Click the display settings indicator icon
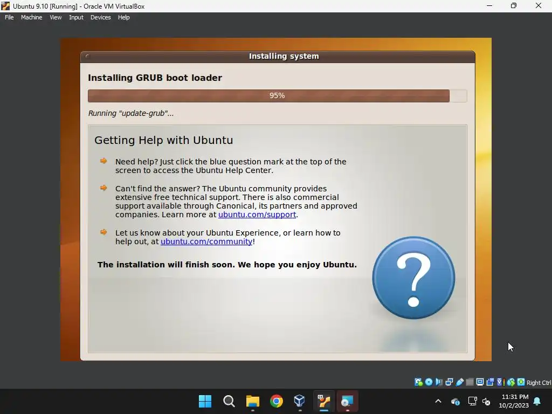The width and height of the screenshot is (552, 414). coord(480,382)
